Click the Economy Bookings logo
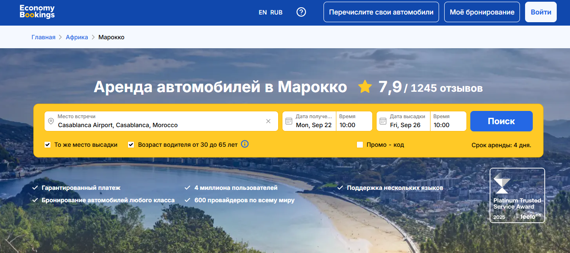This screenshot has height=253, width=570. tap(37, 12)
